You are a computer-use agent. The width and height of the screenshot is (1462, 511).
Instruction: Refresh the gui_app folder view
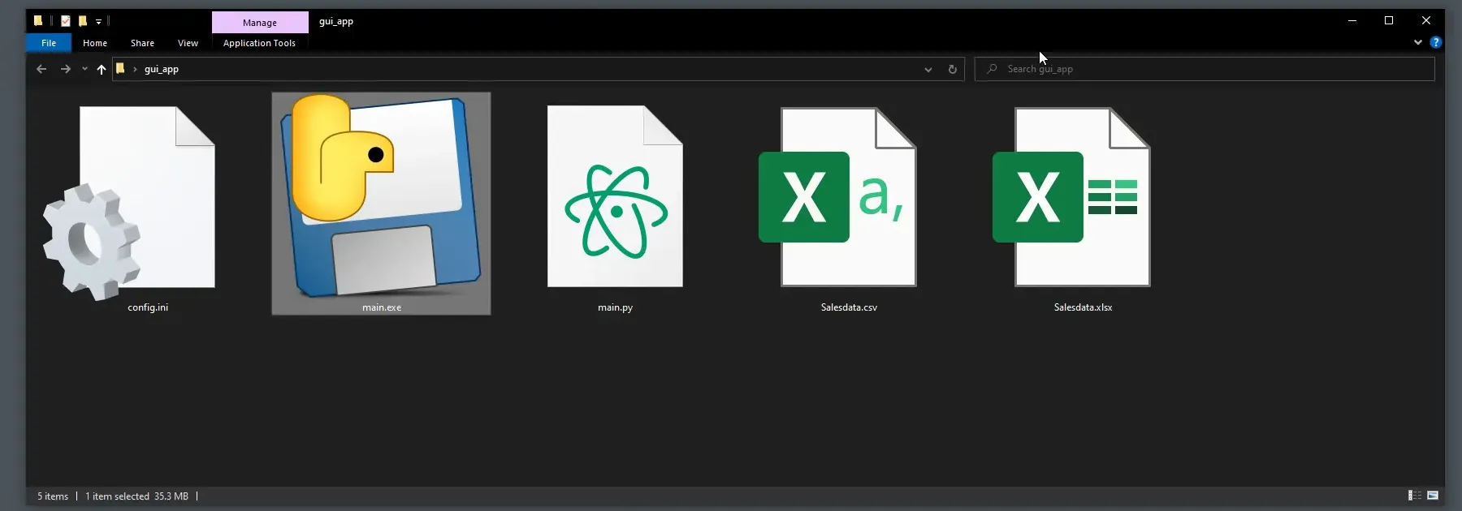tap(952, 69)
